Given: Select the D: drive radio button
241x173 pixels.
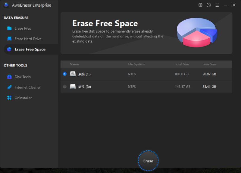Looking at the screenshot, I should click(65, 87).
